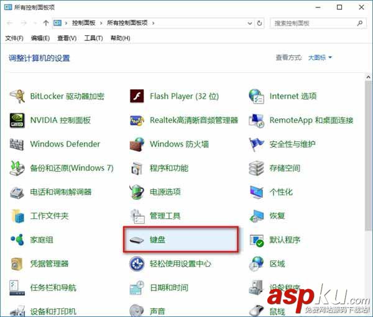The image size is (373, 317).
Task: Open the 工作文件夹 icon
Action: (x=18, y=216)
